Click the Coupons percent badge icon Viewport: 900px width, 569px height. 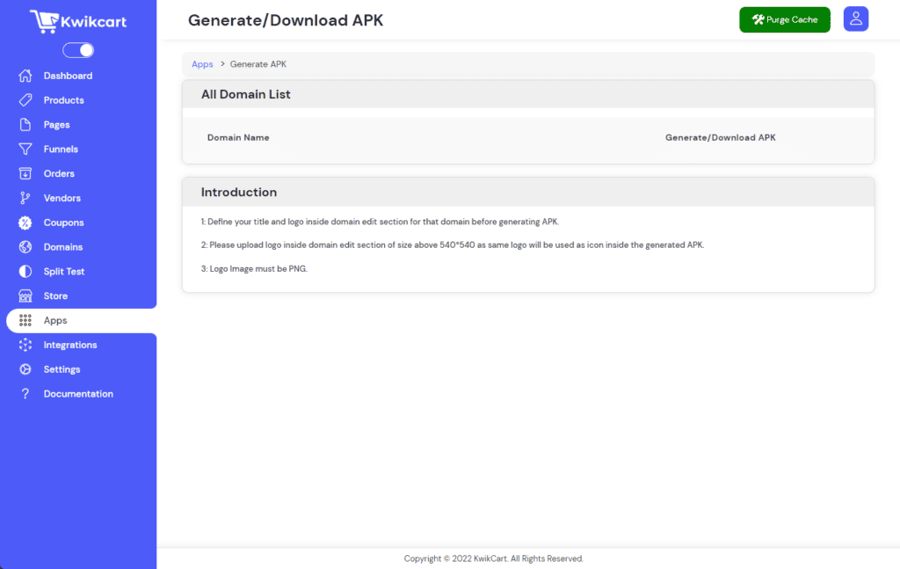pyautogui.click(x=25, y=222)
